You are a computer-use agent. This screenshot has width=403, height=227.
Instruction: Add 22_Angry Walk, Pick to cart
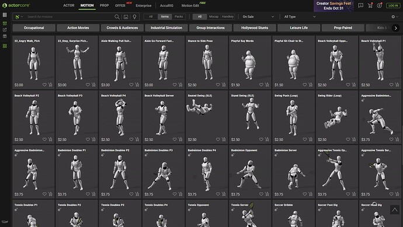(x=50, y=85)
